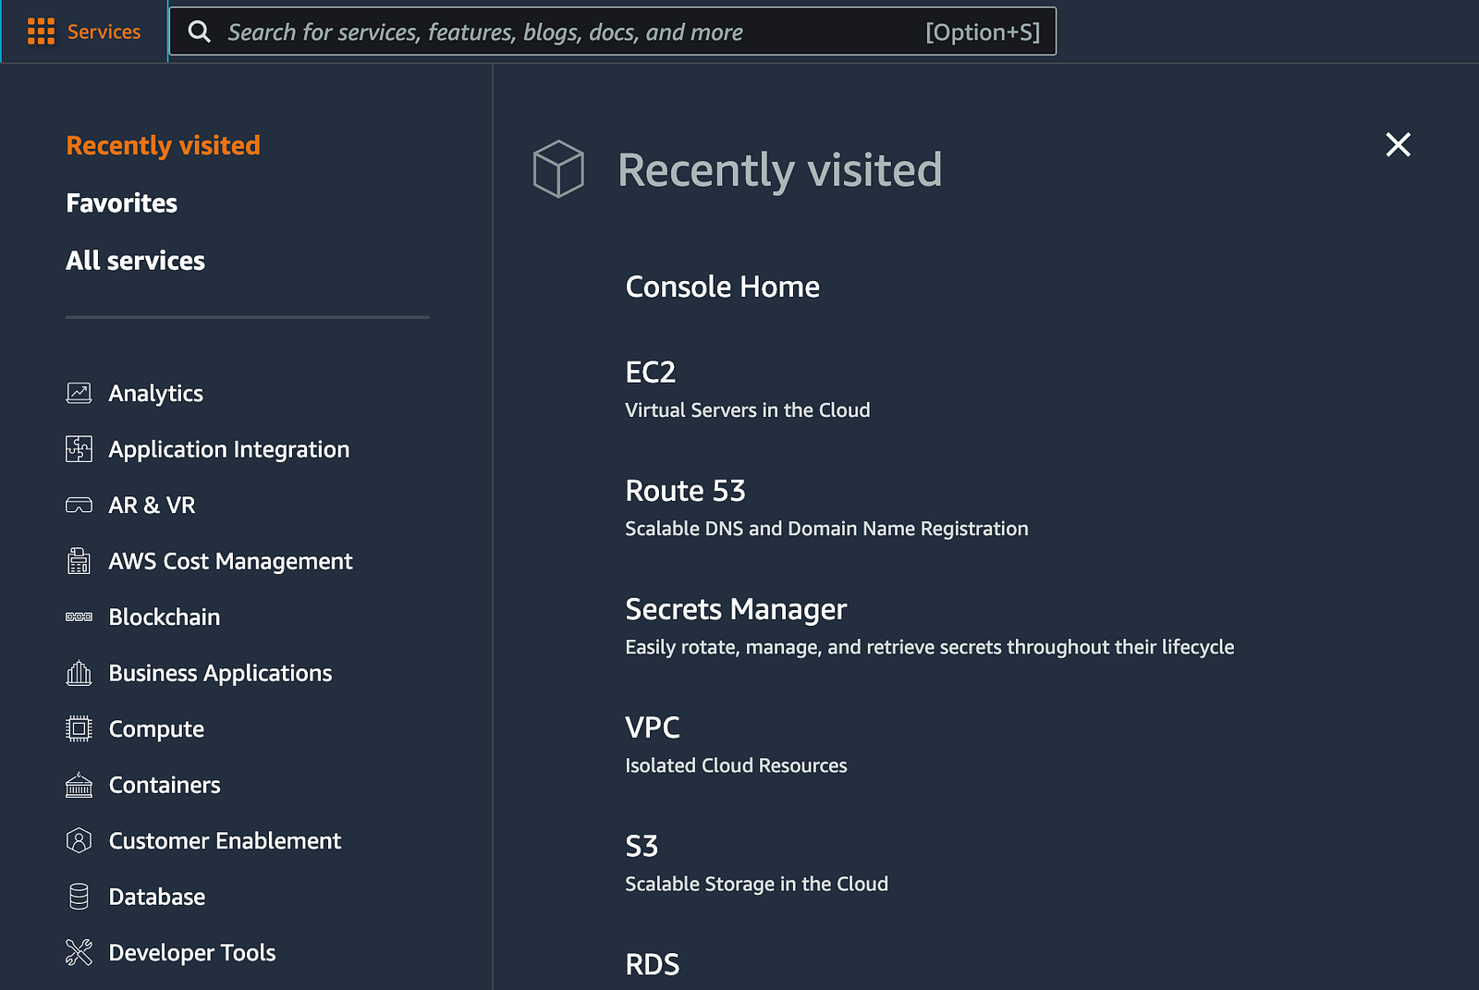Open the Business Applications category
This screenshot has height=990, width=1479.
pyautogui.click(x=221, y=674)
